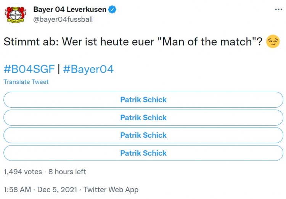Click the tweet text starting with Stimmt ab
This screenshot has width=286, height=199.
point(133,41)
